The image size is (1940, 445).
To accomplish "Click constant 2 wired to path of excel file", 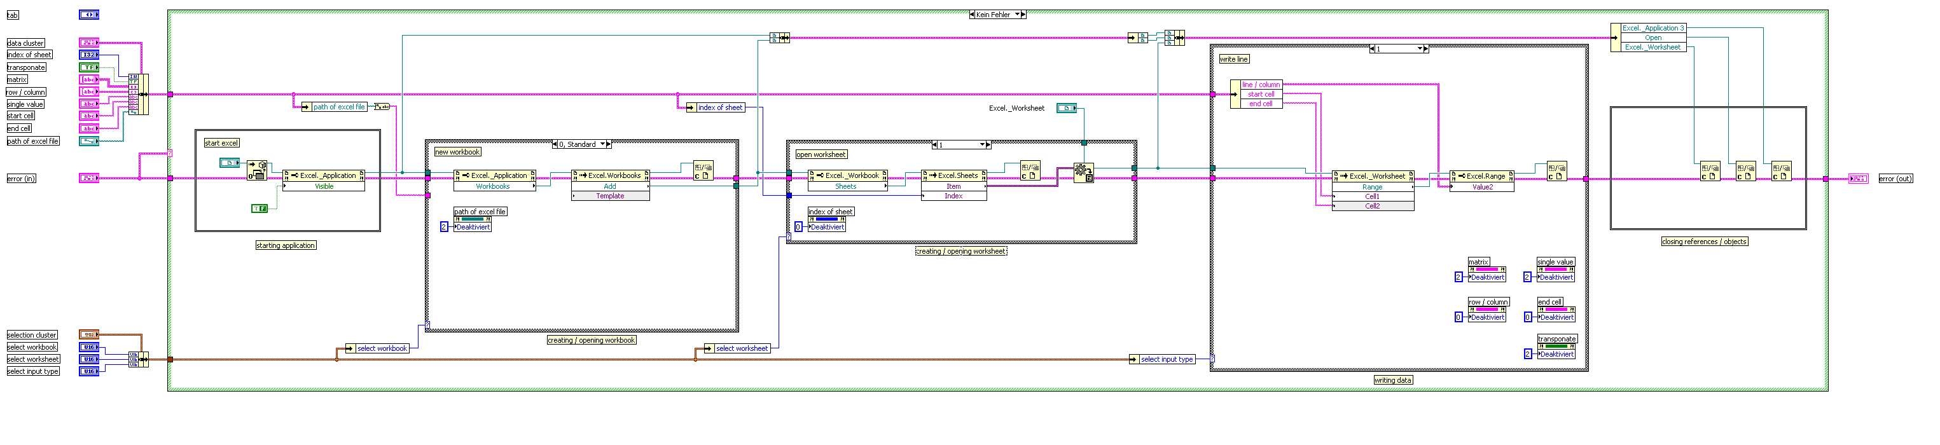I will point(445,227).
